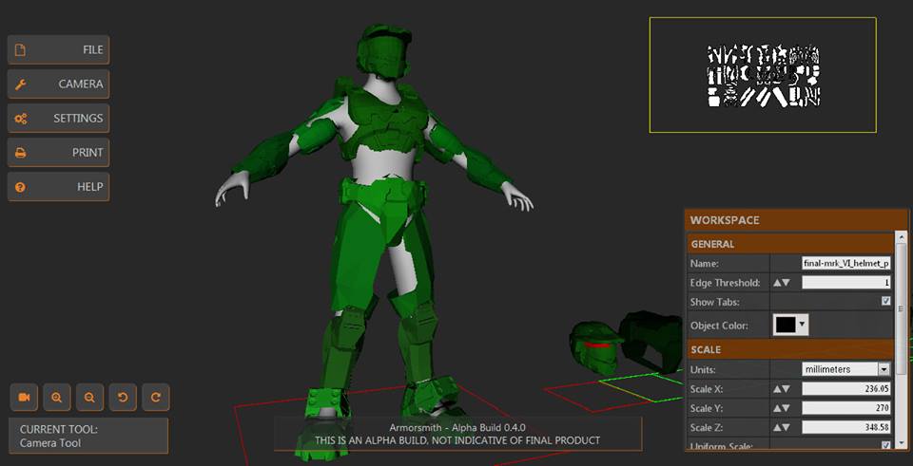Increase Scale Z with up arrow
The height and width of the screenshot is (466, 913).
[777, 428]
